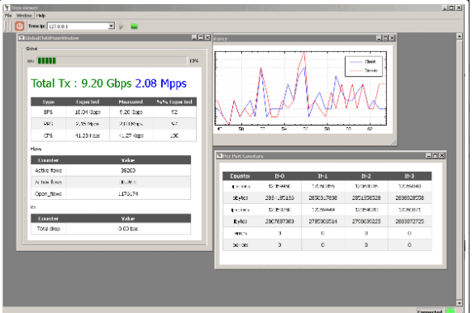
Task: Click the blue 2.08 Mpps text
Action: point(160,83)
